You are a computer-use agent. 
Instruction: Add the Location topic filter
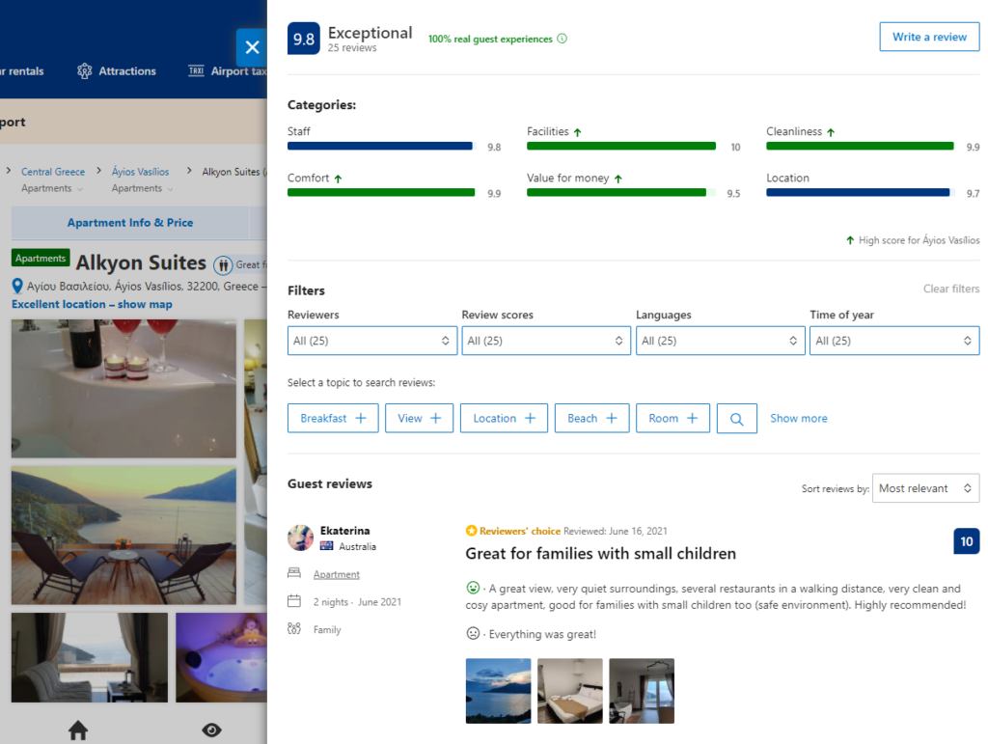tap(504, 418)
